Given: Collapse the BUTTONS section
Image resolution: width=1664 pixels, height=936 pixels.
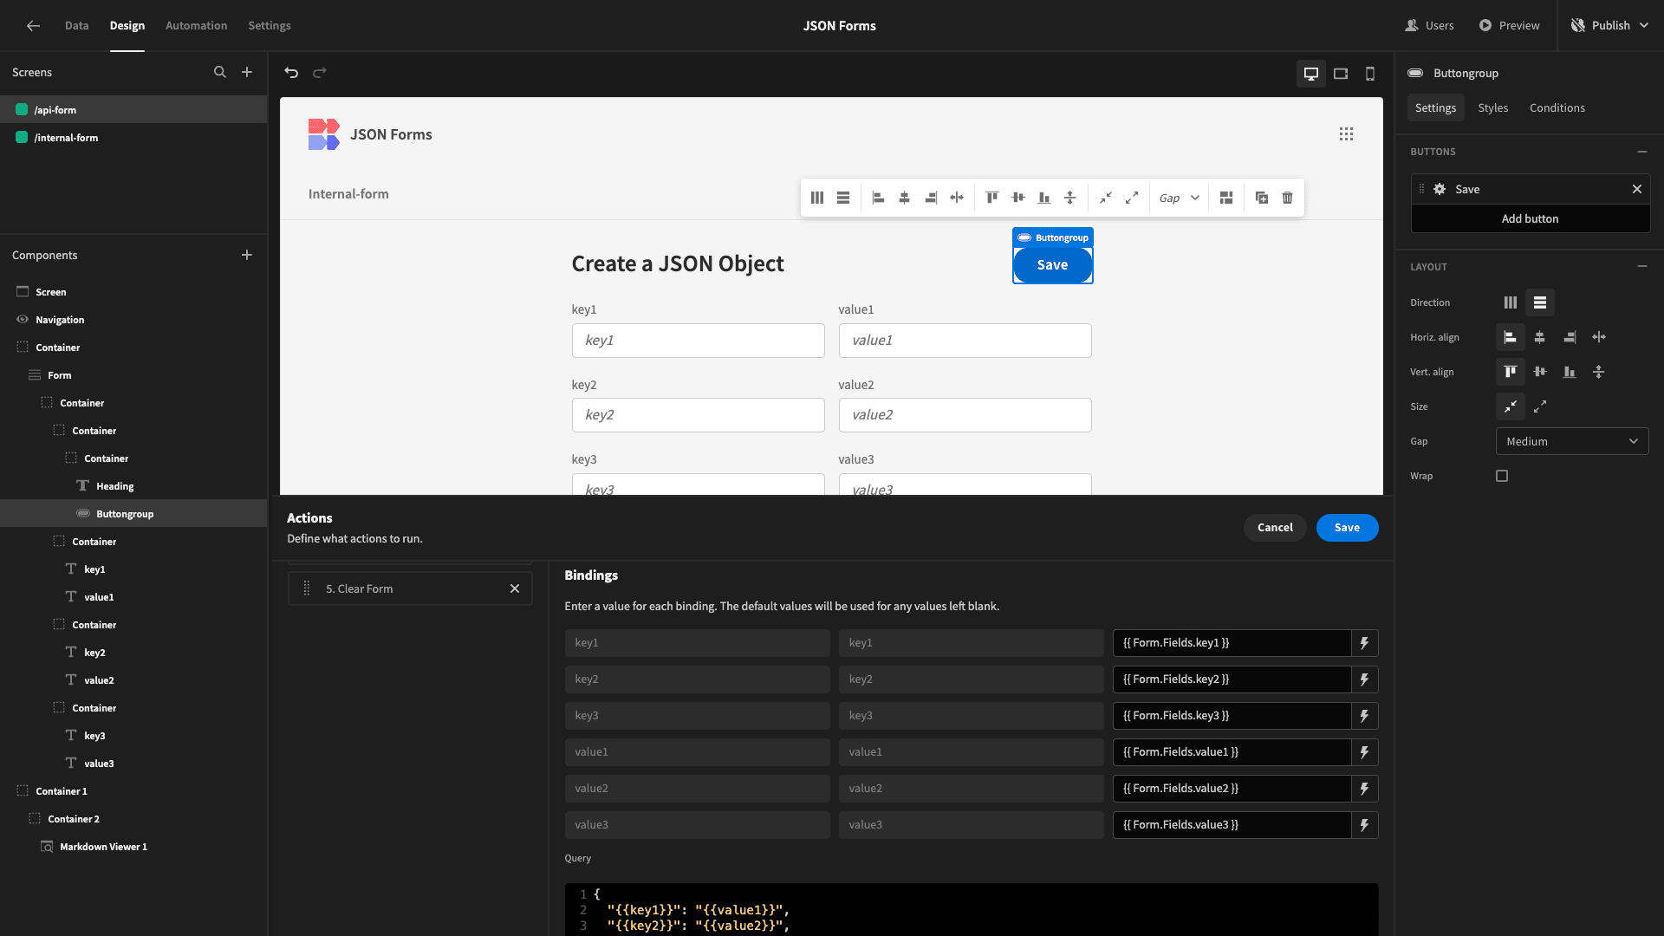Looking at the screenshot, I should [x=1642, y=152].
